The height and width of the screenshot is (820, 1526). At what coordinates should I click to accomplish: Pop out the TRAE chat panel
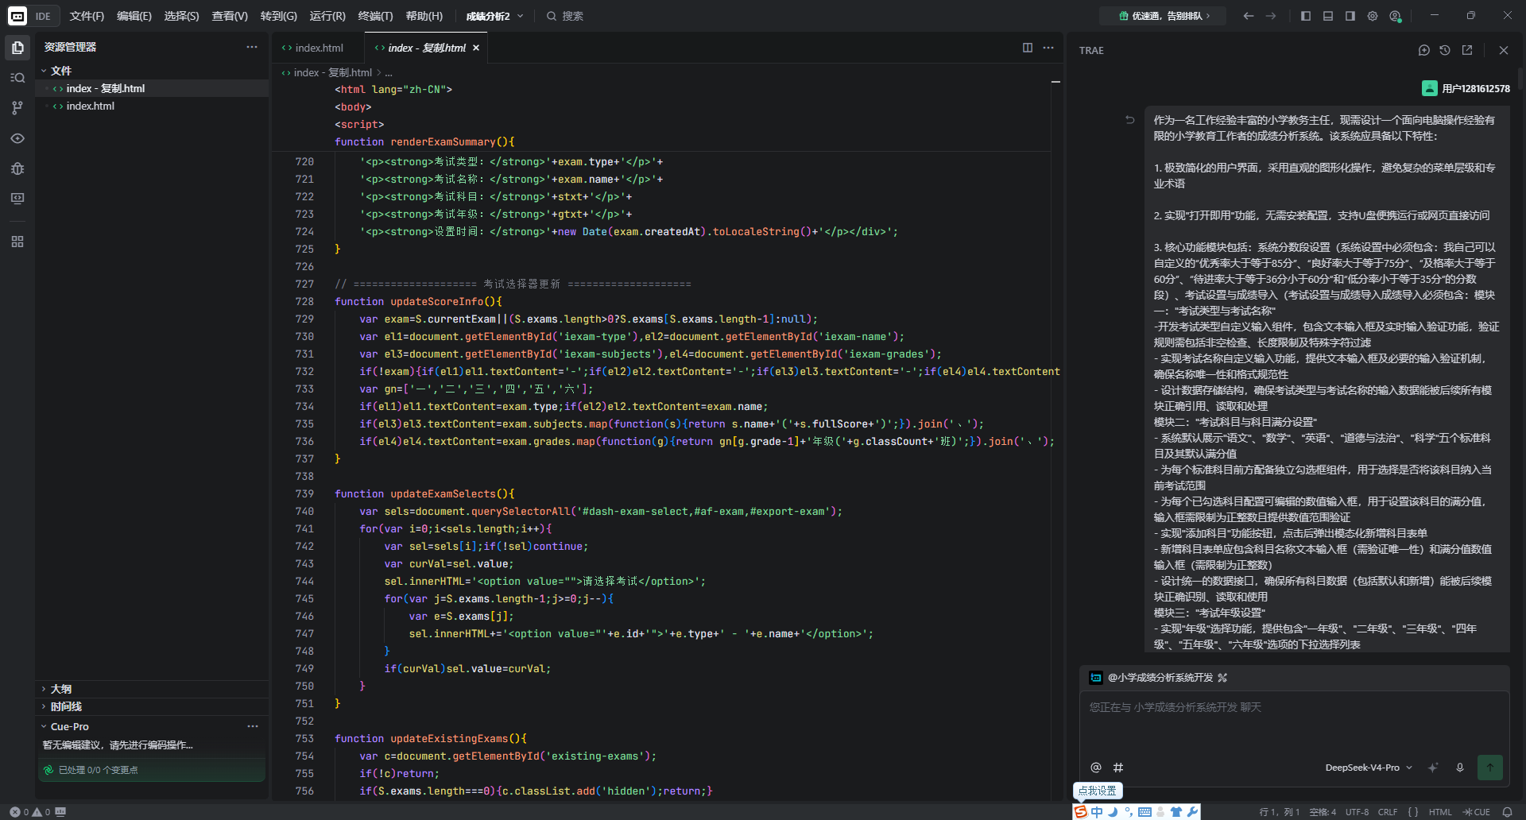click(1467, 50)
